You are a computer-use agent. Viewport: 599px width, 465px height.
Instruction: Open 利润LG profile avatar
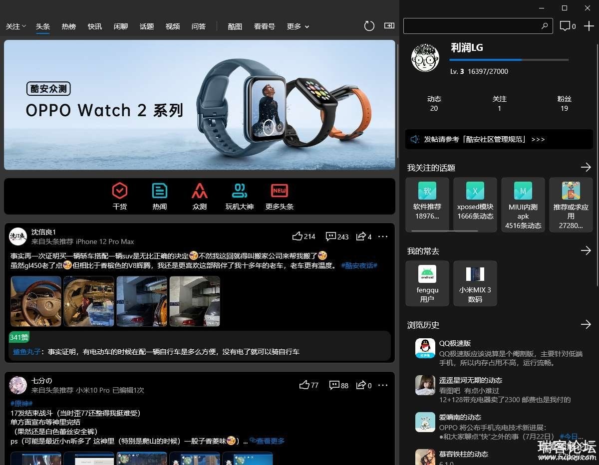[425, 57]
